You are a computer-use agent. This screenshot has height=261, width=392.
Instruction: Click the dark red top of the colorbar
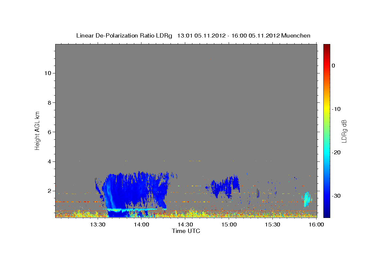[327, 47]
